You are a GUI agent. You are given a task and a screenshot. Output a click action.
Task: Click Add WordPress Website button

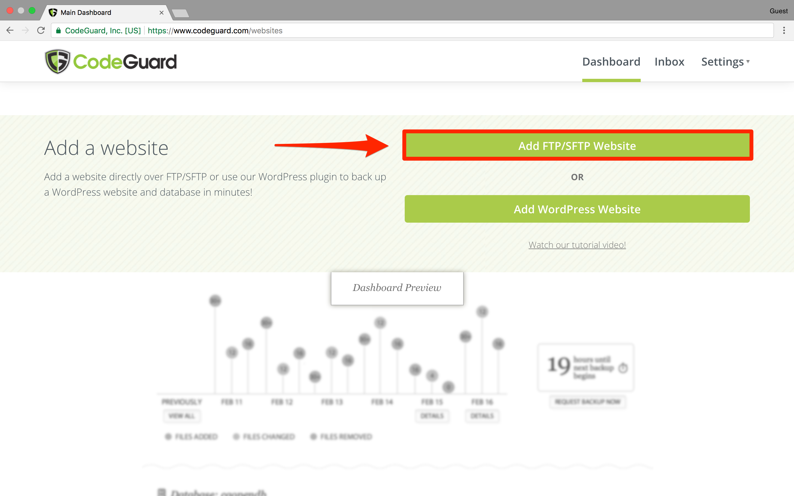coord(577,209)
